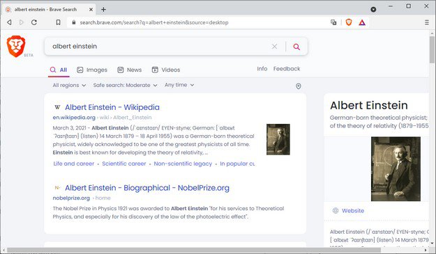Open the Life and career sublink
Viewport: 436px width, 254px height.
point(74,164)
